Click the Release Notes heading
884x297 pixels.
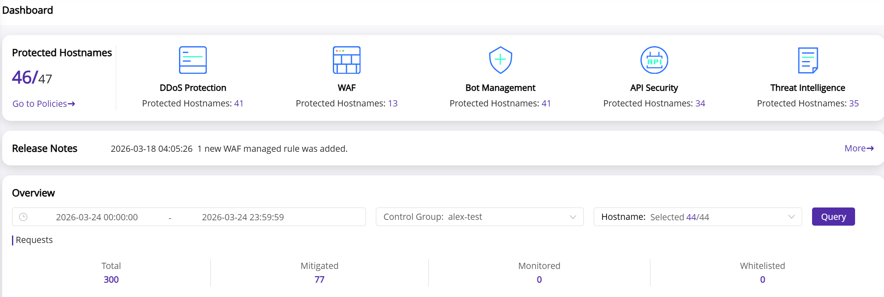[45, 148]
